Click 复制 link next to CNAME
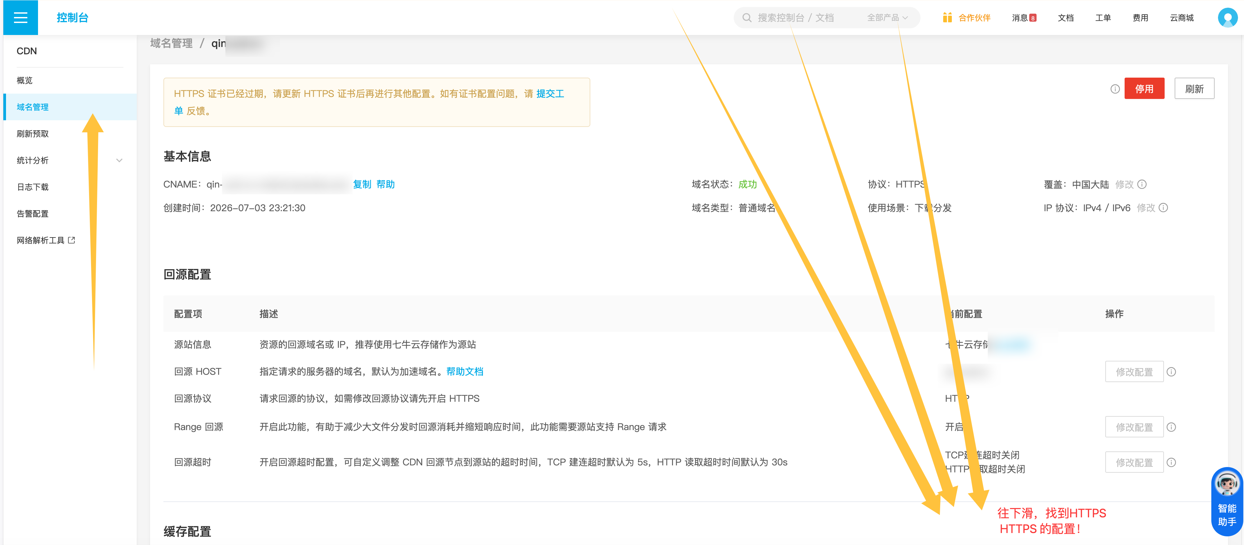Image resolution: width=1244 pixels, height=545 pixels. (x=362, y=184)
